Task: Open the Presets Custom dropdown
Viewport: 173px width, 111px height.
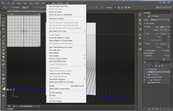Action: (160, 20)
